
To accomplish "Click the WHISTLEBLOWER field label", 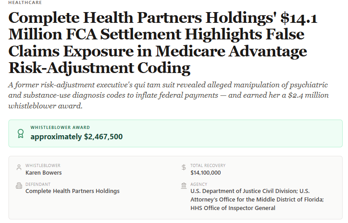I will tap(43, 166).
